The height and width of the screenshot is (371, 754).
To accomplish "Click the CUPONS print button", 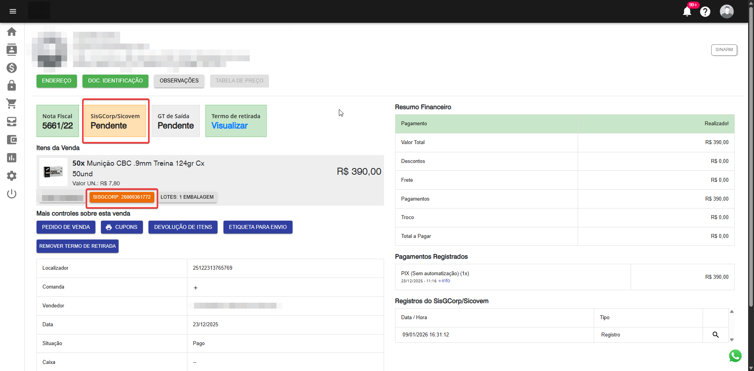I will 122,227.
